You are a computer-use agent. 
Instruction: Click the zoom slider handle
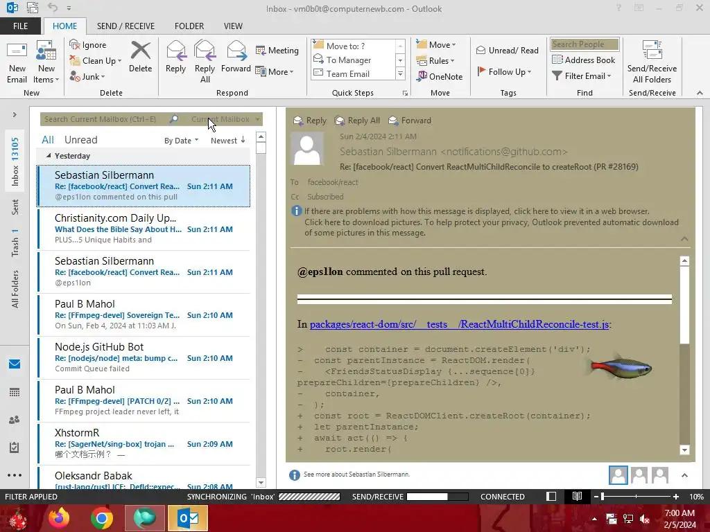603,496
